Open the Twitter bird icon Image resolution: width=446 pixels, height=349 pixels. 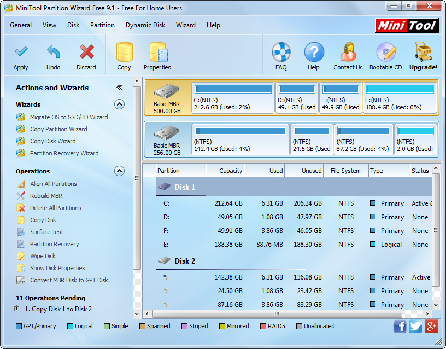coord(415,326)
